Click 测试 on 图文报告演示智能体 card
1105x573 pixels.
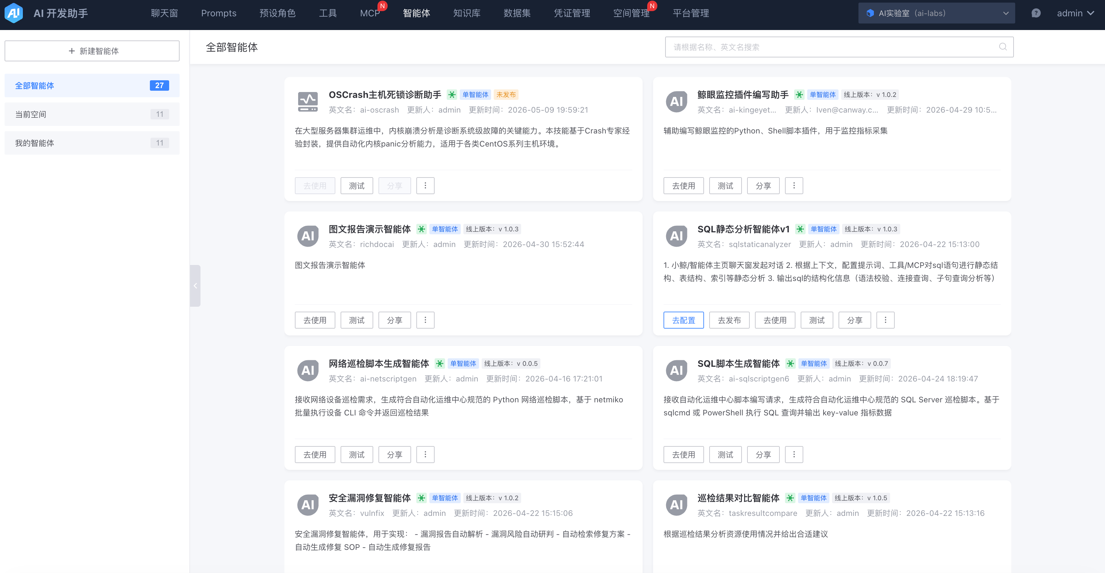pyautogui.click(x=357, y=320)
